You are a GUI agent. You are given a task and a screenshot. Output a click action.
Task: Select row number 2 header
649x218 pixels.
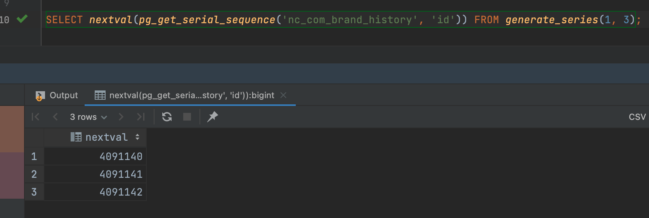(34, 174)
